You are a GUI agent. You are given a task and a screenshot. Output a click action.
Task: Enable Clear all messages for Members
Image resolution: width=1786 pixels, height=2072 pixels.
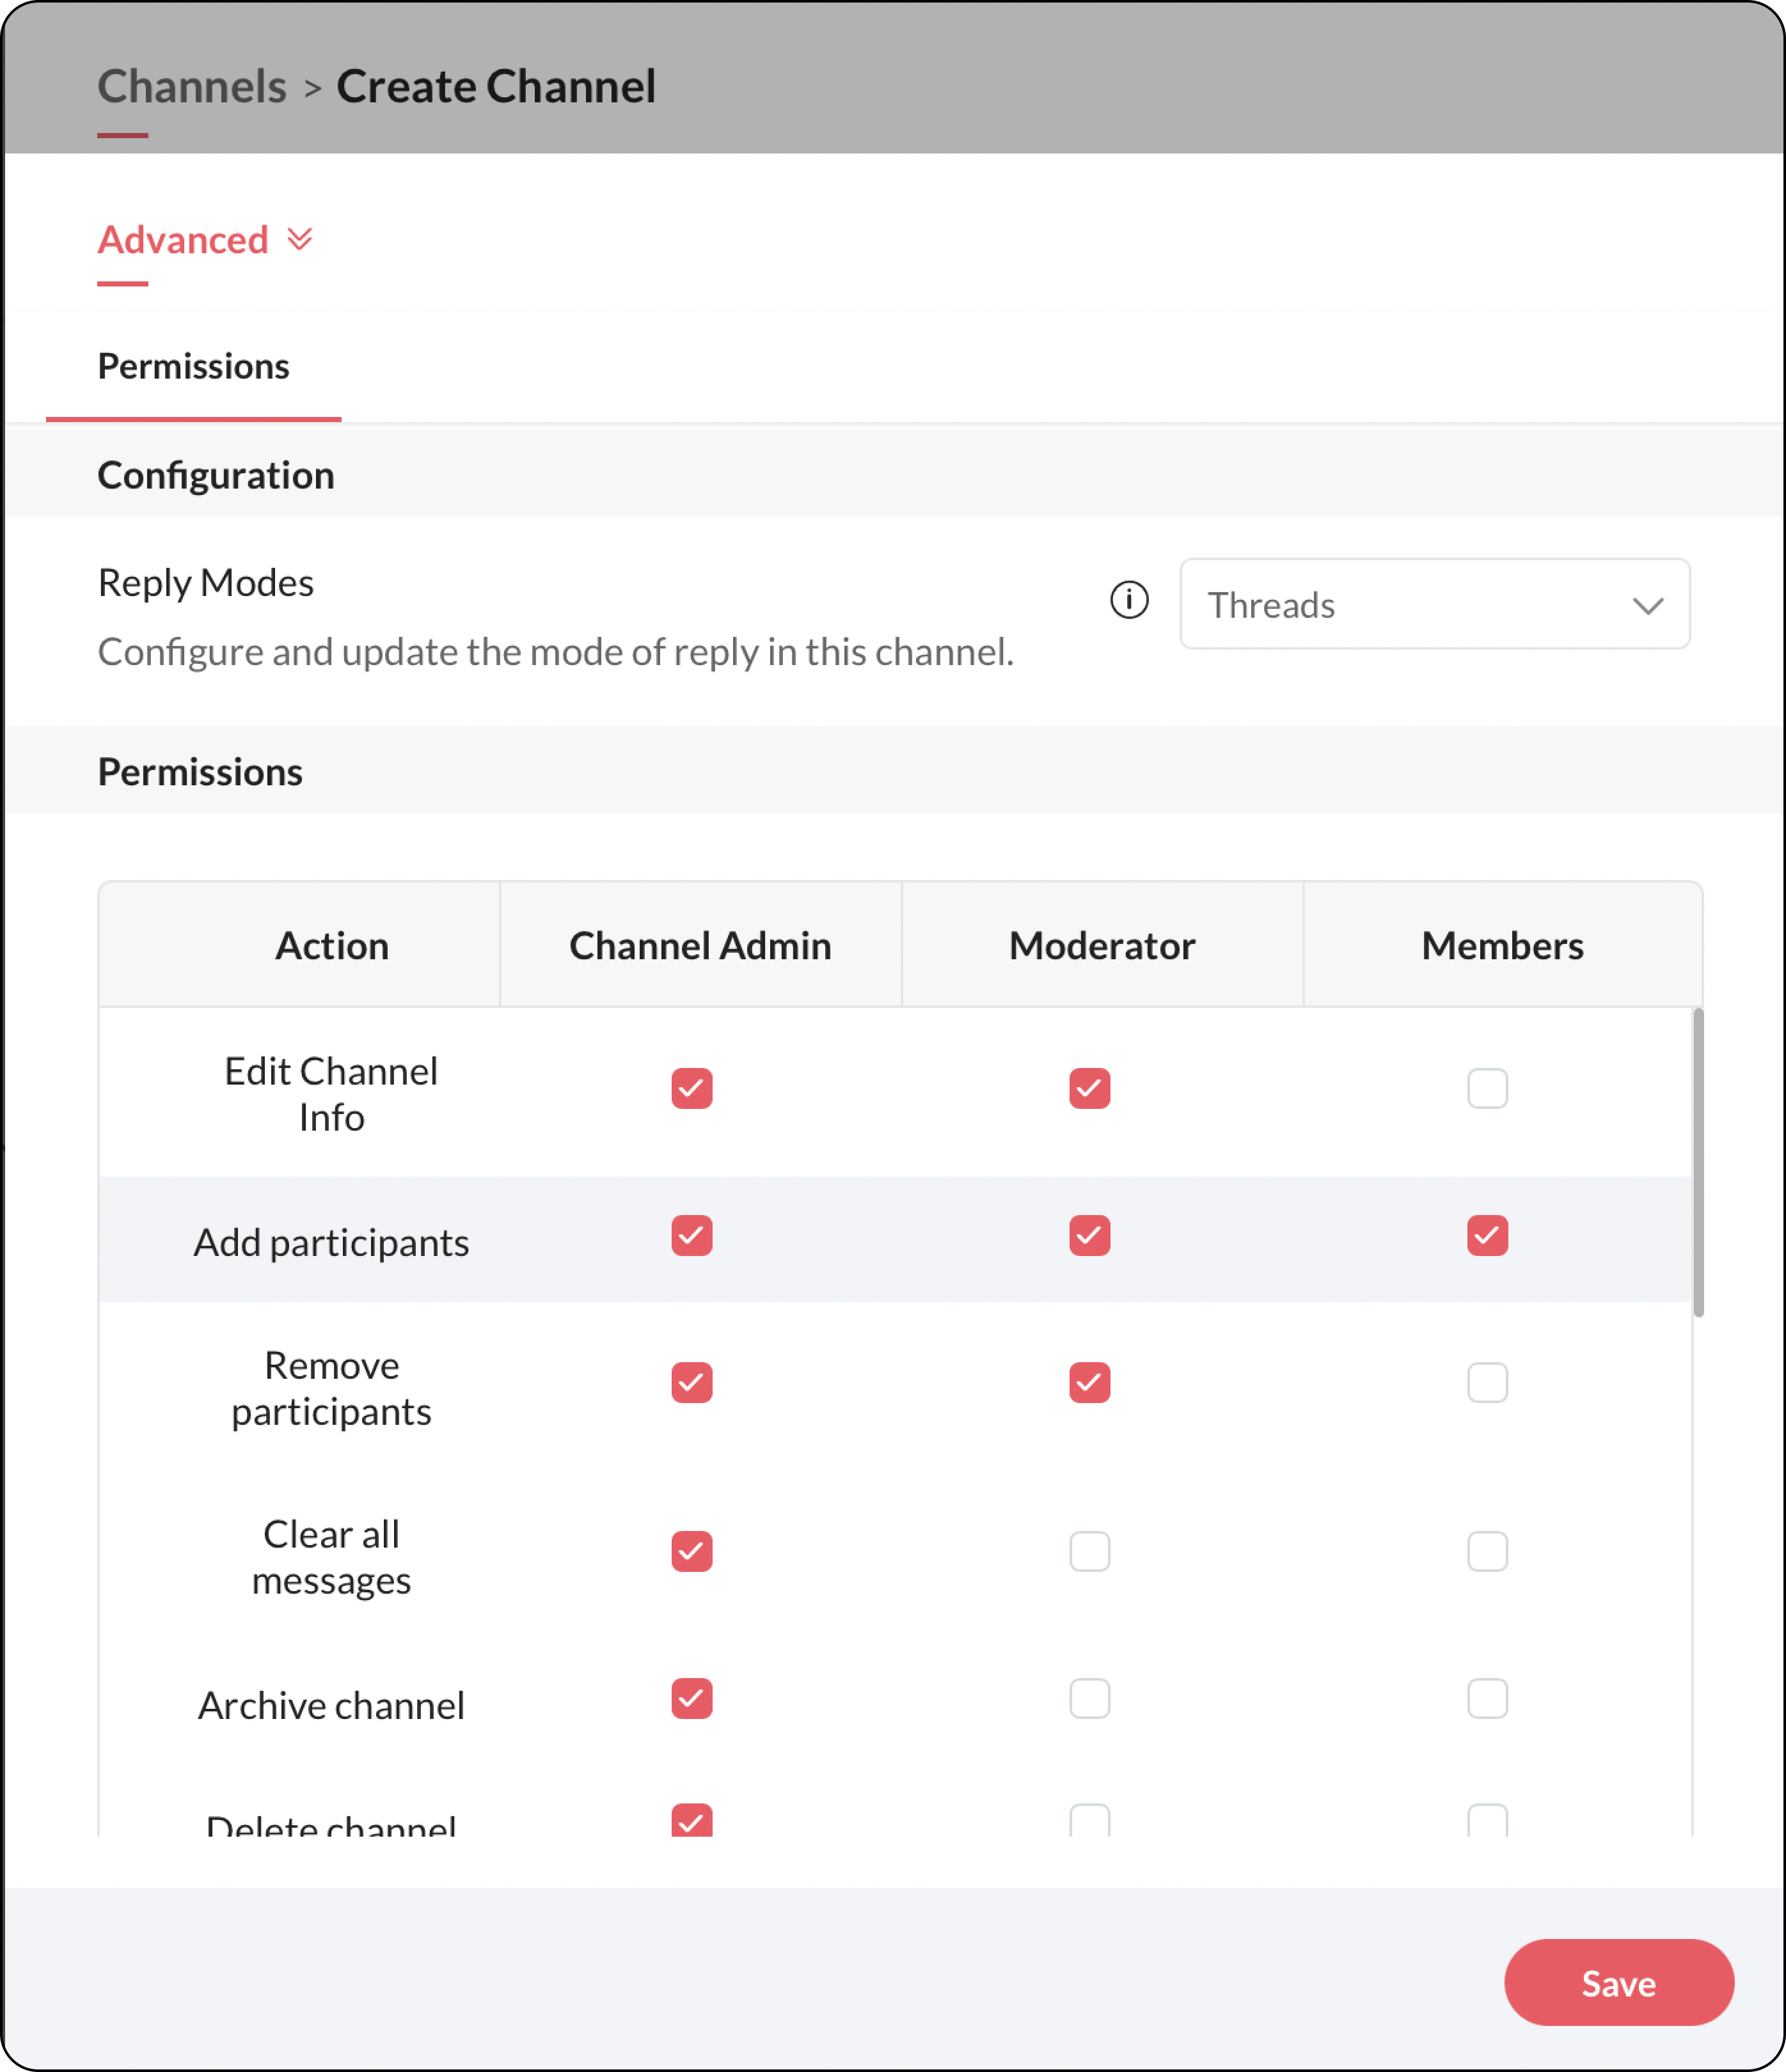pyautogui.click(x=1487, y=1551)
